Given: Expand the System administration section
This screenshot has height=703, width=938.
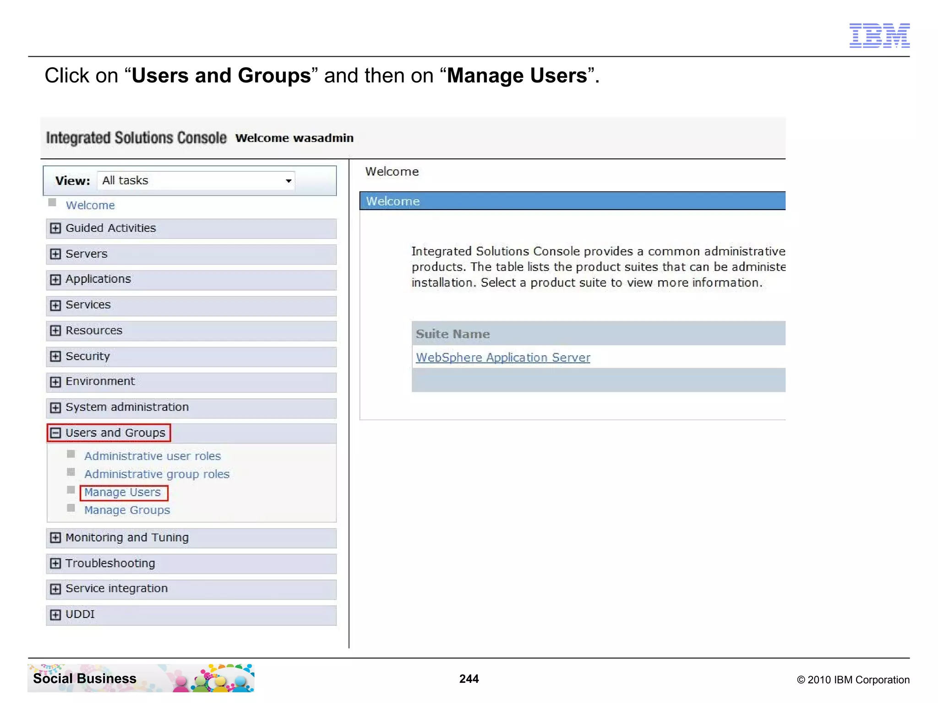Looking at the screenshot, I should point(55,407).
